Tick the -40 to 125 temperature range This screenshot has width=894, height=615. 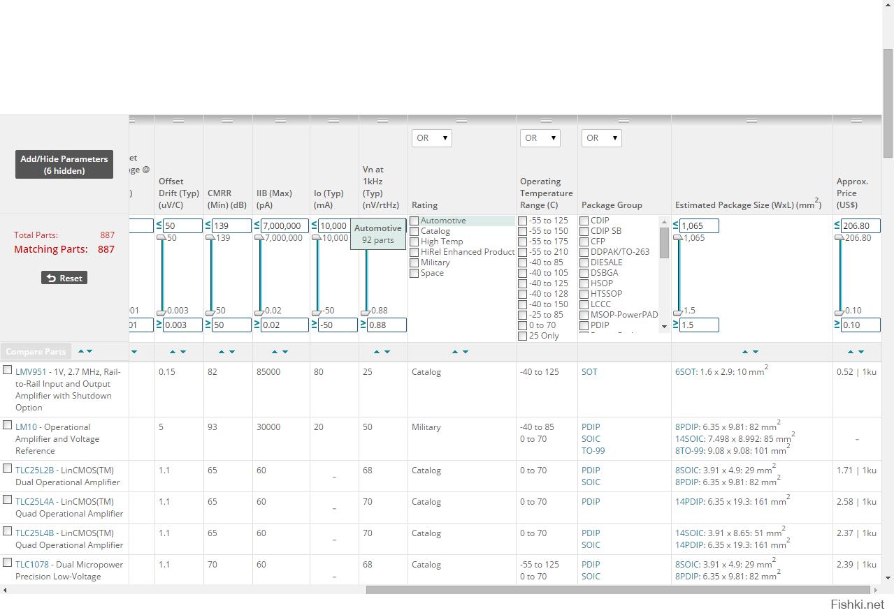point(523,283)
